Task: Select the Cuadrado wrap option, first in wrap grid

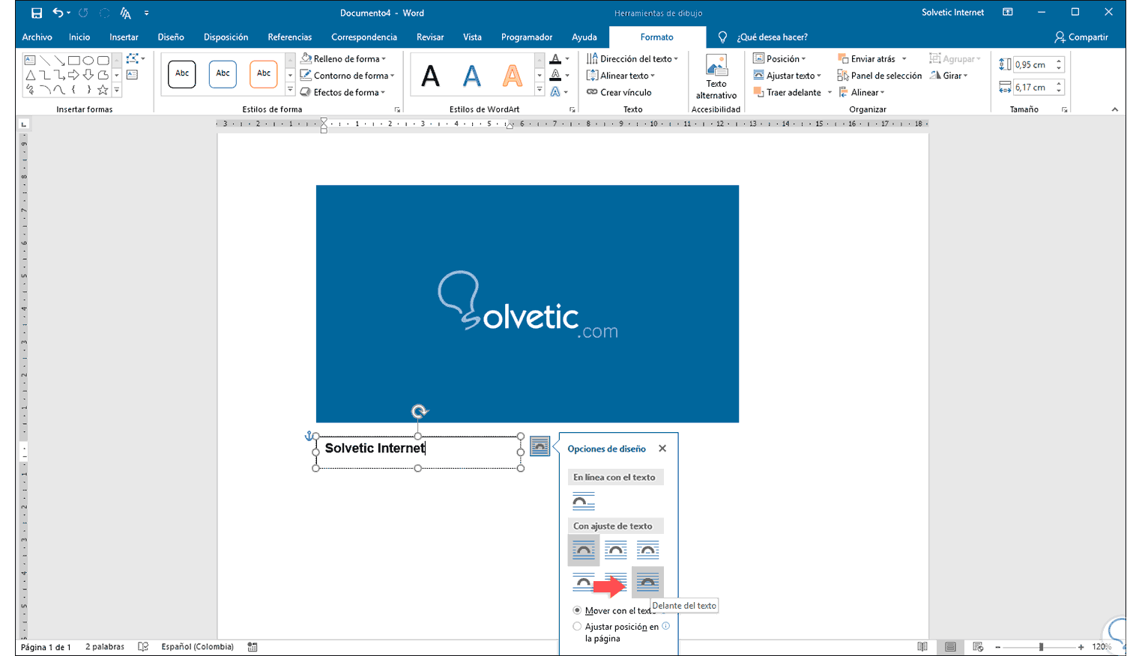Action: point(583,550)
